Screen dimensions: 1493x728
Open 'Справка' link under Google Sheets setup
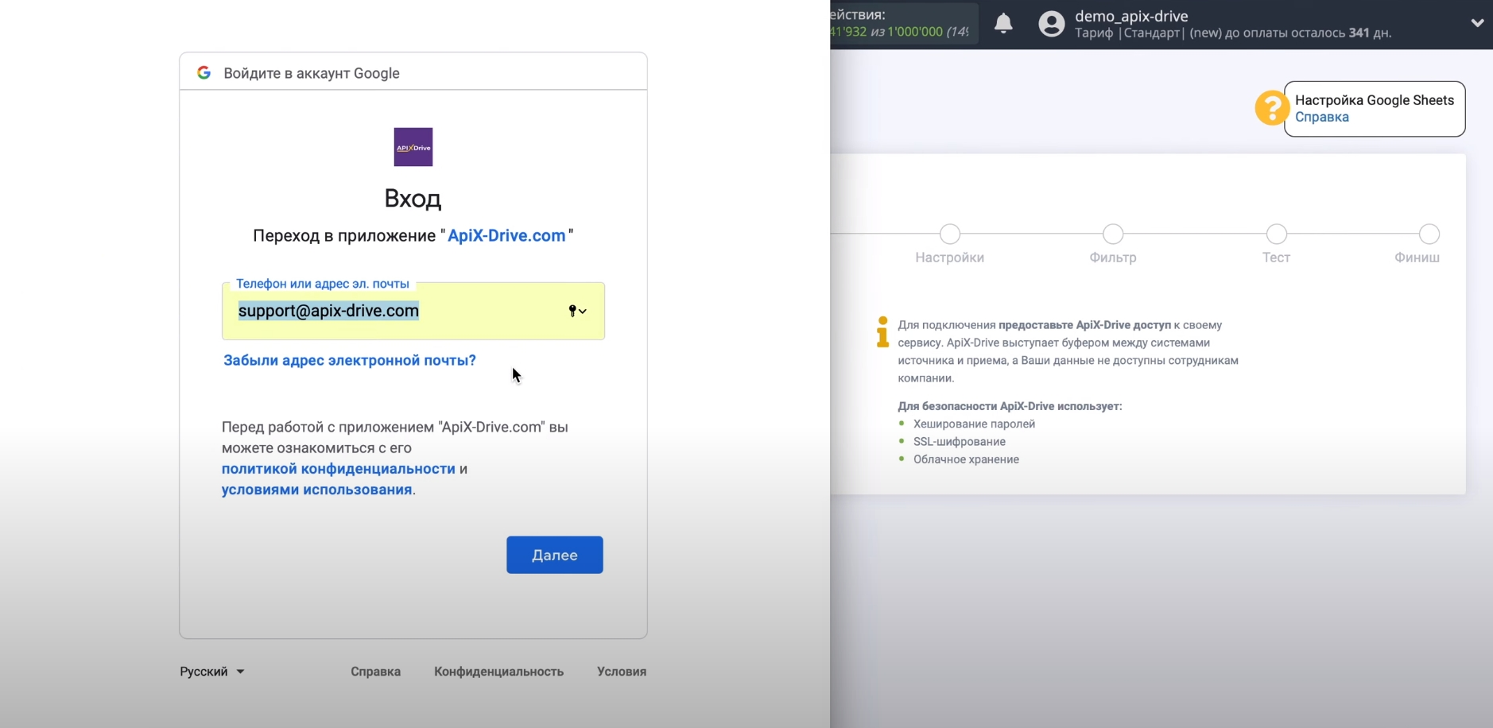(1322, 117)
